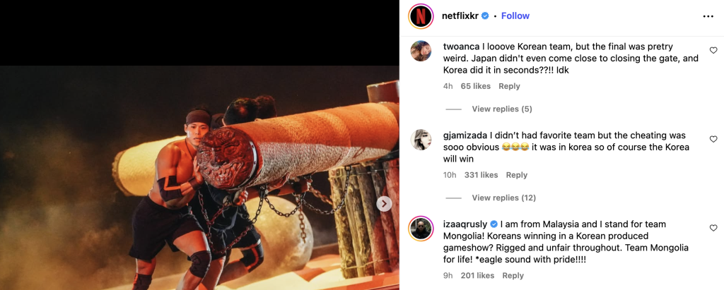
Task: Go to next photo with arrow
Action: [384, 204]
